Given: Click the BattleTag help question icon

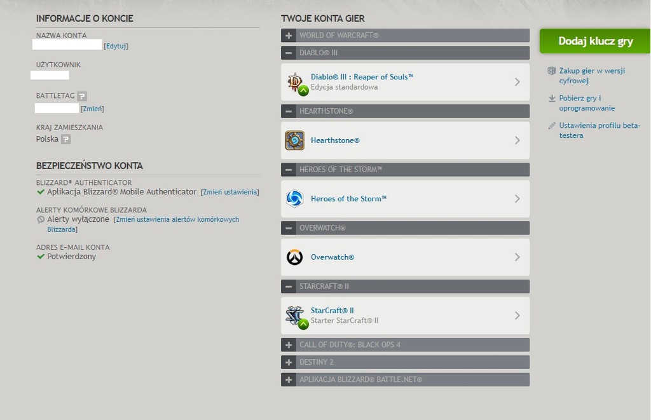Looking at the screenshot, I should [82, 97].
